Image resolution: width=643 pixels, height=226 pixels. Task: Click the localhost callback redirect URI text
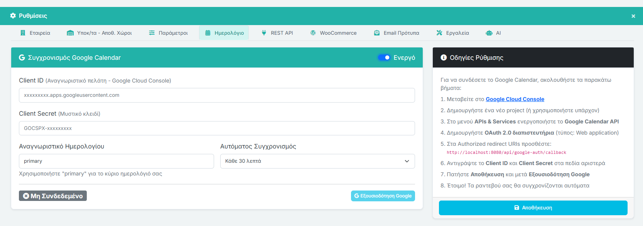tap(506, 152)
